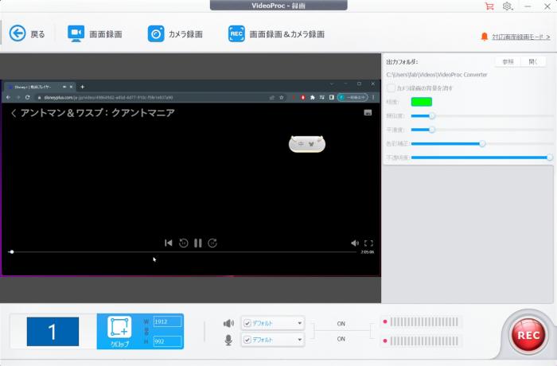This screenshot has width=557, height=366.
Task: Click the orange notification bell icon
Action: 484,37
